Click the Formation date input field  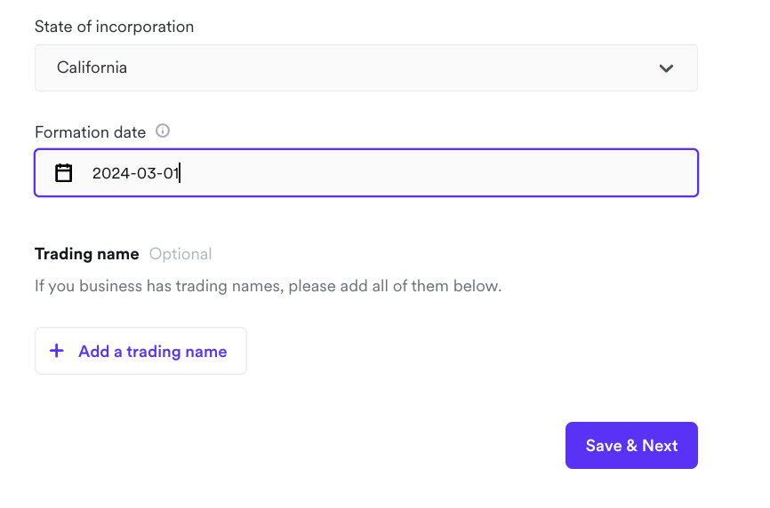point(365,172)
